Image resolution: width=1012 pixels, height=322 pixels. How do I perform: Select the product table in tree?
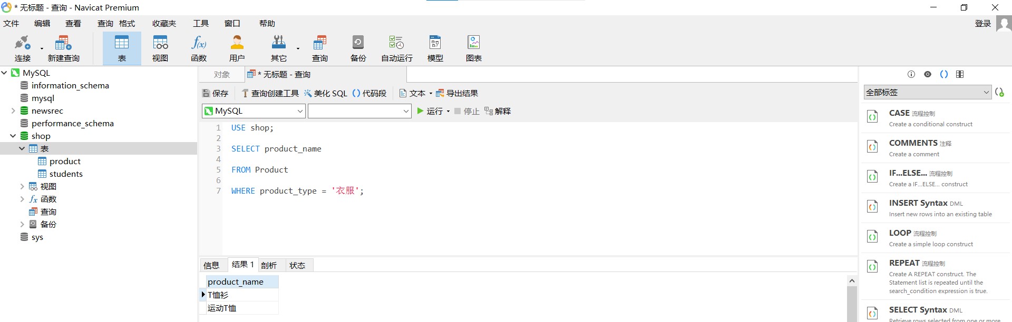pyautogui.click(x=65, y=161)
